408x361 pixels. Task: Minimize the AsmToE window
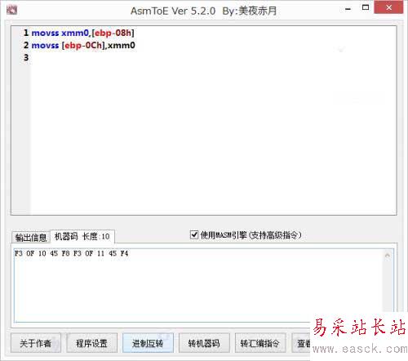click(x=348, y=9)
